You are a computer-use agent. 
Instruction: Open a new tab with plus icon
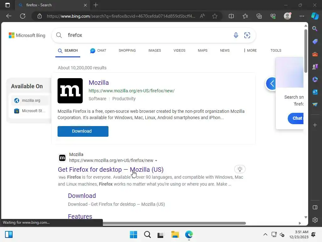pyautogui.click(x=96, y=5)
